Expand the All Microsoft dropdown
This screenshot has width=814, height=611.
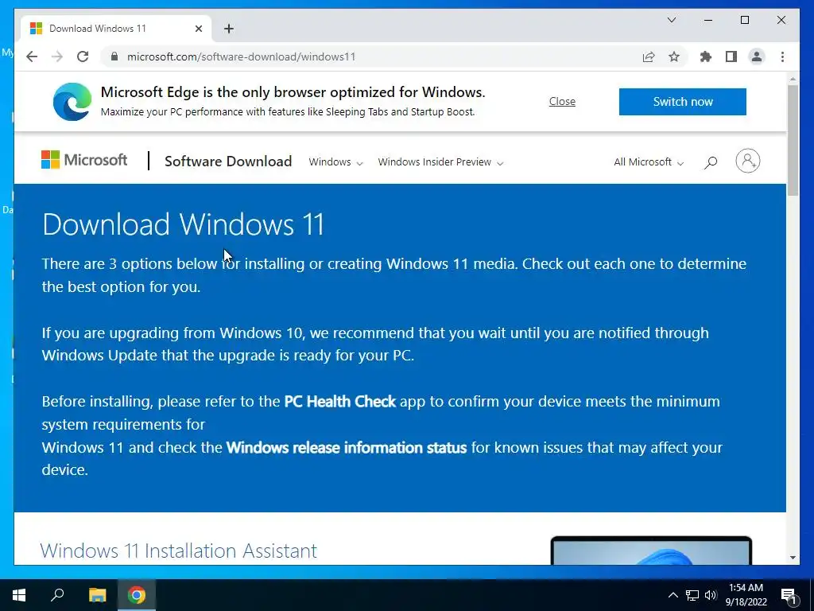649,162
